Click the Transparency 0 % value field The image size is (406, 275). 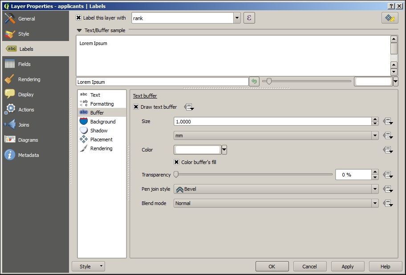tap(353, 175)
